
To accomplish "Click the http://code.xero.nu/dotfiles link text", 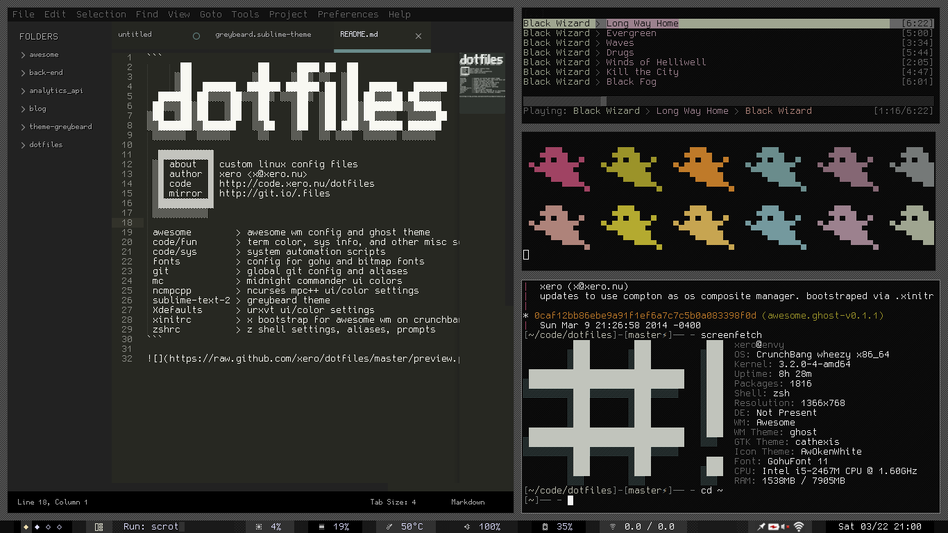I will pyautogui.click(x=297, y=184).
